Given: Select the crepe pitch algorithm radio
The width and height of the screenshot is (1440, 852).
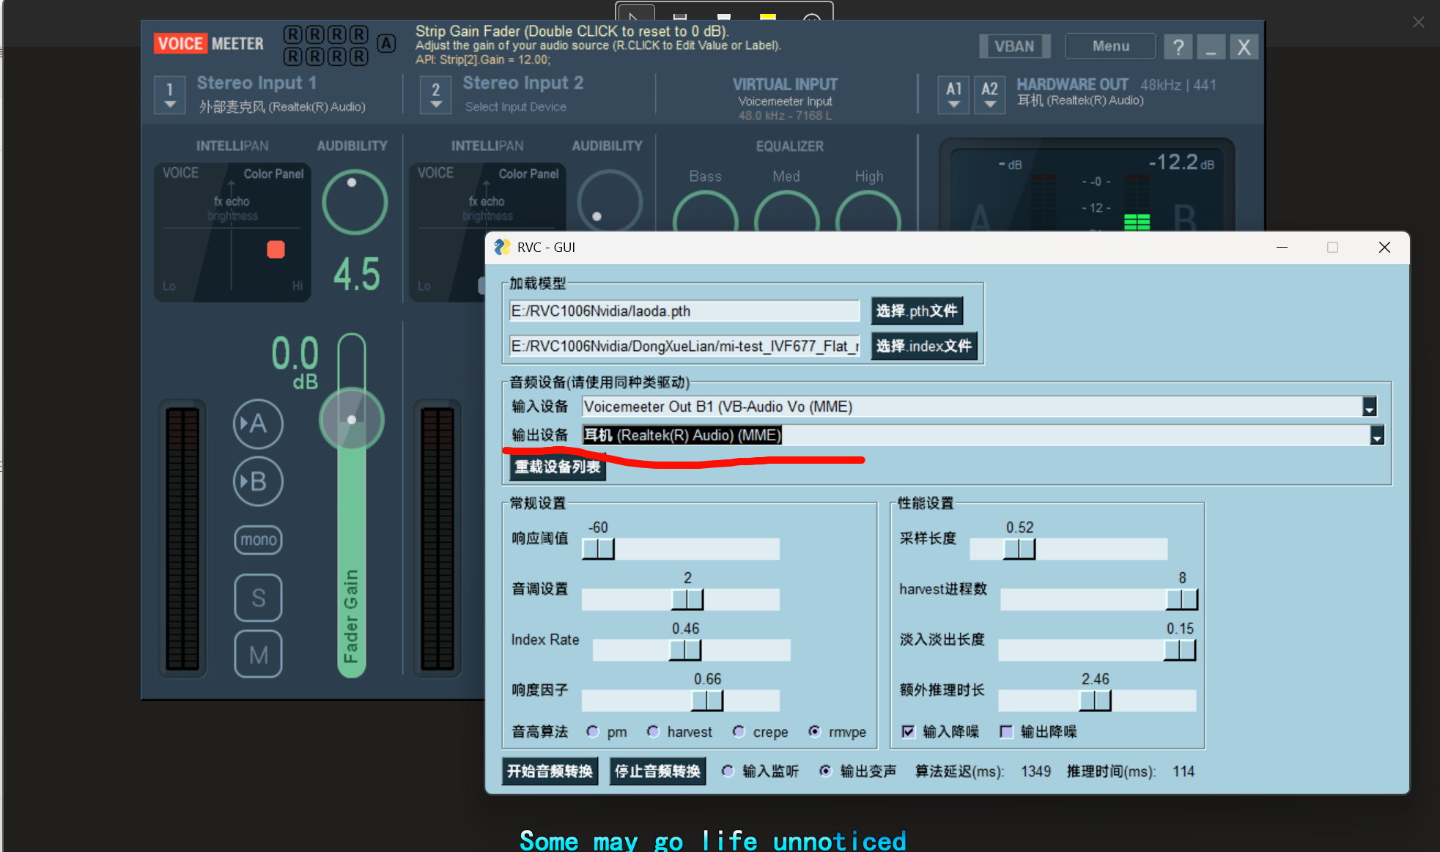Looking at the screenshot, I should pos(739,731).
